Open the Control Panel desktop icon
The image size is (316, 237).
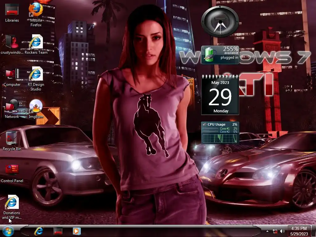(x=12, y=174)
